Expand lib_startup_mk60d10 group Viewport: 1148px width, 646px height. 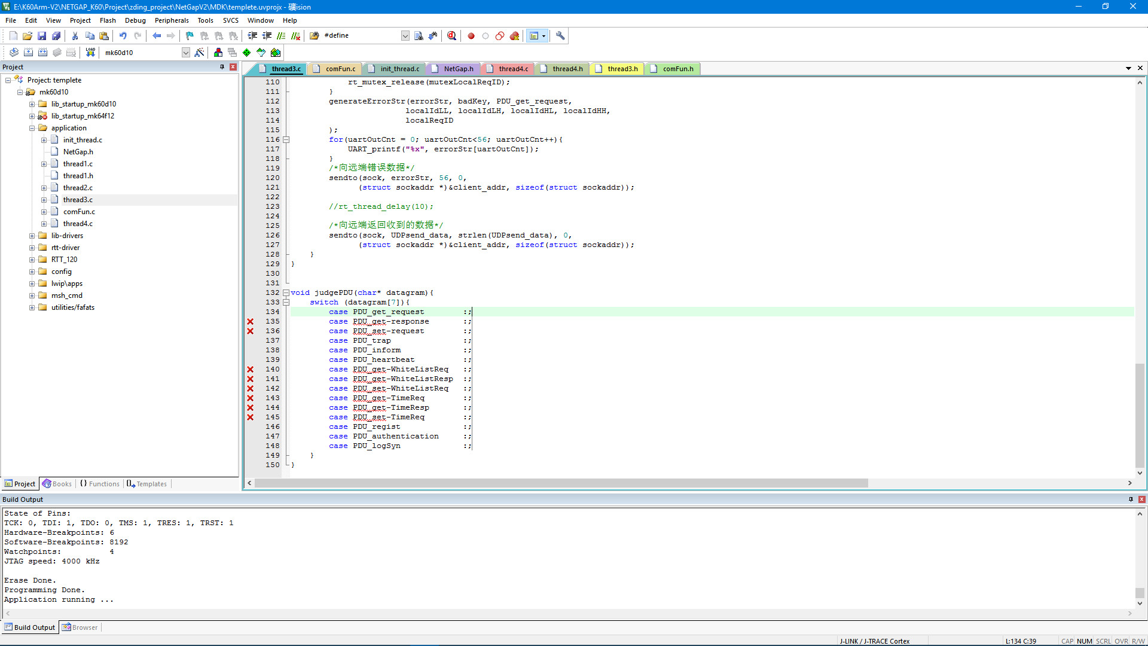point(32,104)
